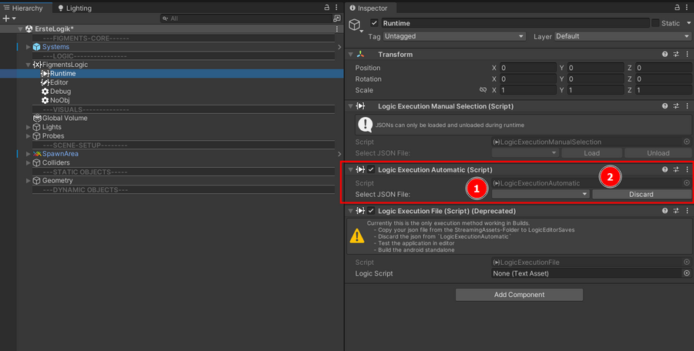Open the Hierarchy panel three-dot menu
The width and height of the screenshot is (694, 351).
(336, 8)
